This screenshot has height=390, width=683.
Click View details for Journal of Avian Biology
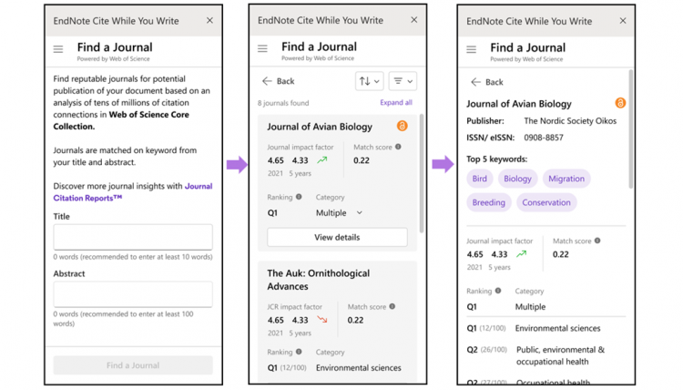click(x=337, y=238)
